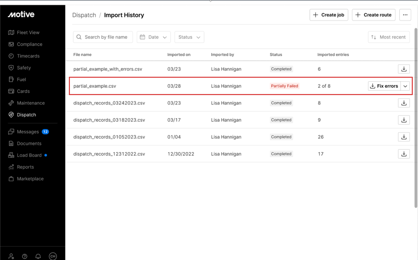Expand the arrow next to Fix errors
Image resolution: width=418 pixels, height=260 pixels.
coord(405,86)
